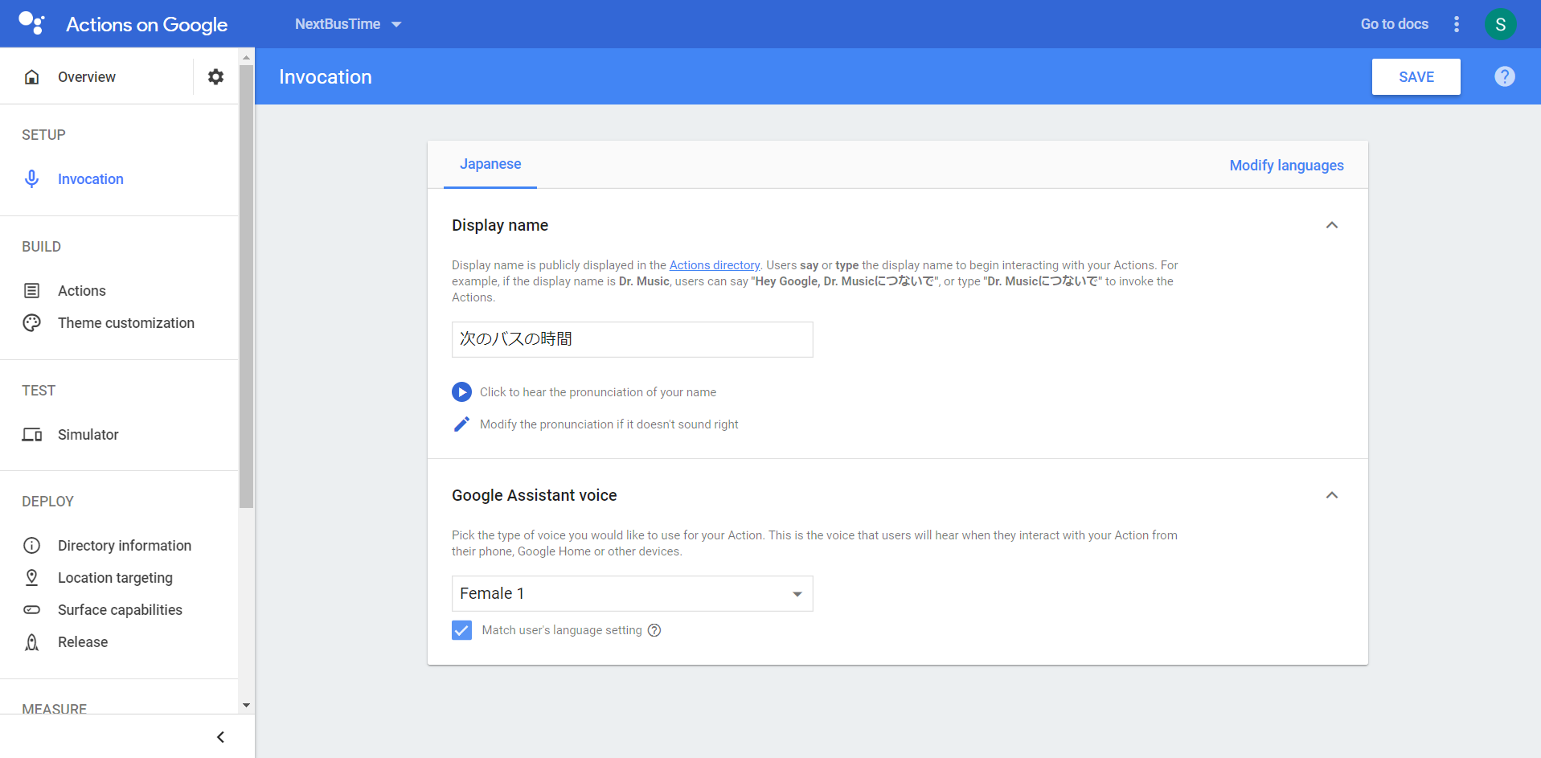The height and width of the screenshot is (758, 1541).
Task: Click the Simulator devices icon
Action: [32, 435]
